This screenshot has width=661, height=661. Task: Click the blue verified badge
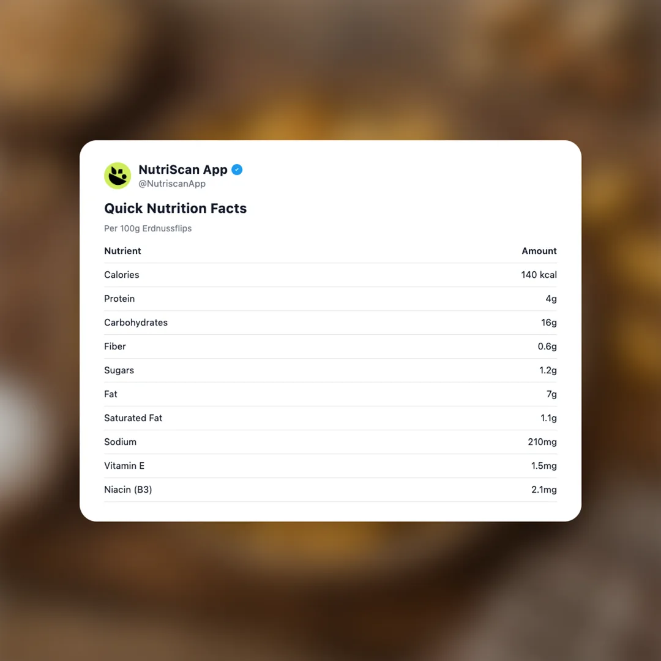(237, 170)
